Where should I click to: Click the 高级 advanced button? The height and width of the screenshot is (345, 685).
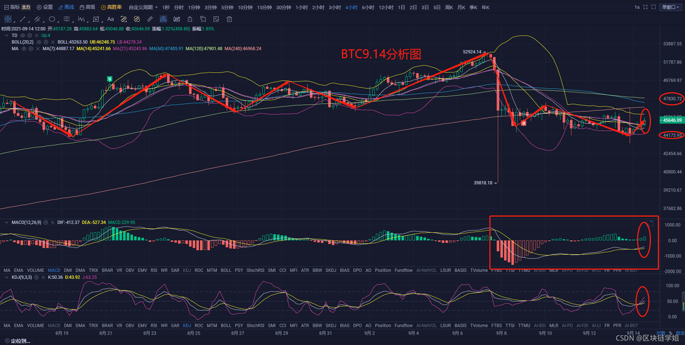tap(88, 7)
